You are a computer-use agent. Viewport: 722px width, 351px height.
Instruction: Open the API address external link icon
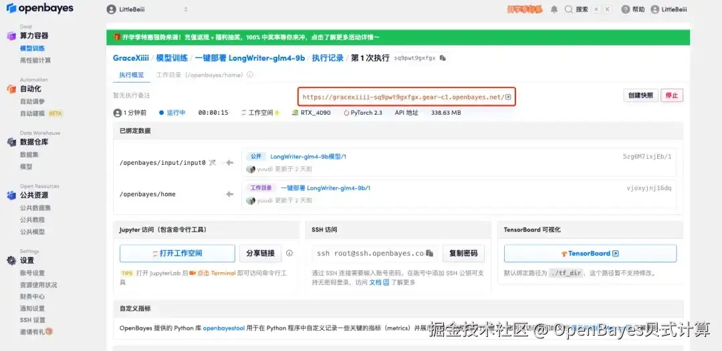(x=508, y=97)
